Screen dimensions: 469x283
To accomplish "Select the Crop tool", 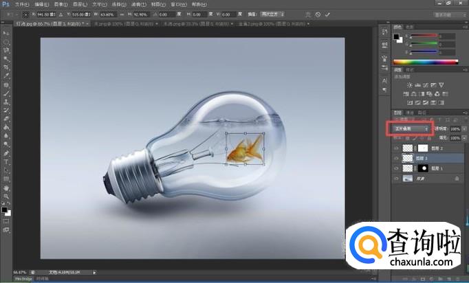I will pos(6,67).
